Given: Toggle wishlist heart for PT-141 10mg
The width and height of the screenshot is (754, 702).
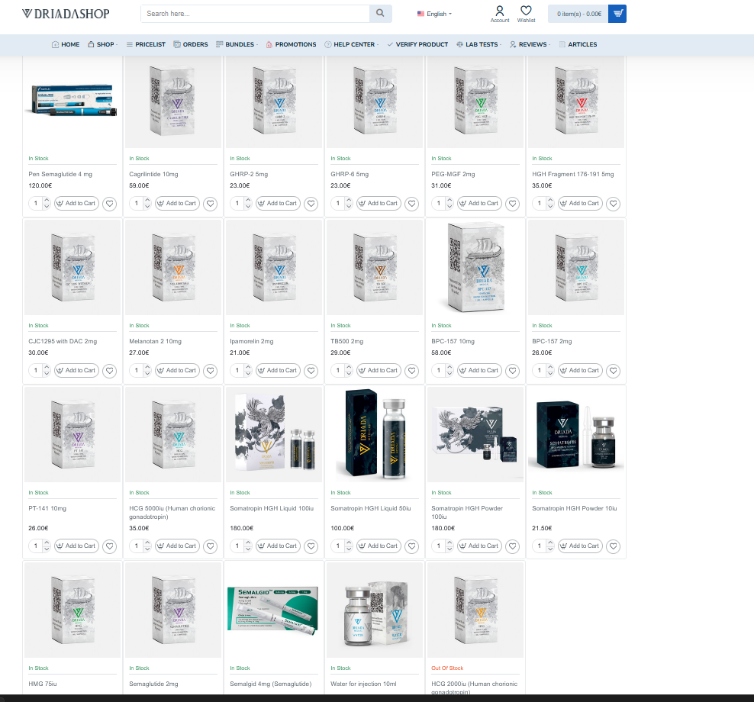Looking at the screenshot, I should tap(110, 546).
